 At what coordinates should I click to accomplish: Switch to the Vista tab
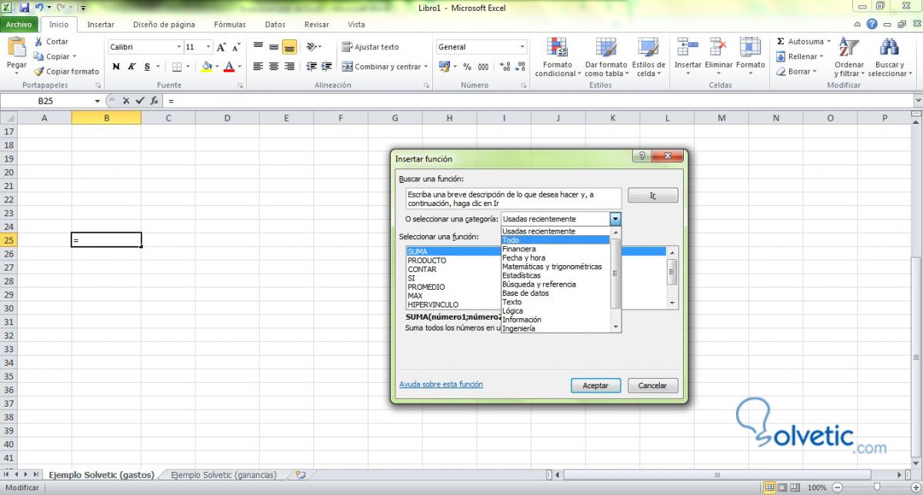point(356,25)
